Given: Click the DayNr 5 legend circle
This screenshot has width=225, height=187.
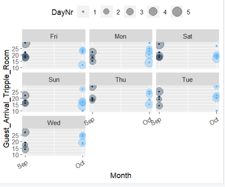Looking at the screenshot, I should (177, 11).
